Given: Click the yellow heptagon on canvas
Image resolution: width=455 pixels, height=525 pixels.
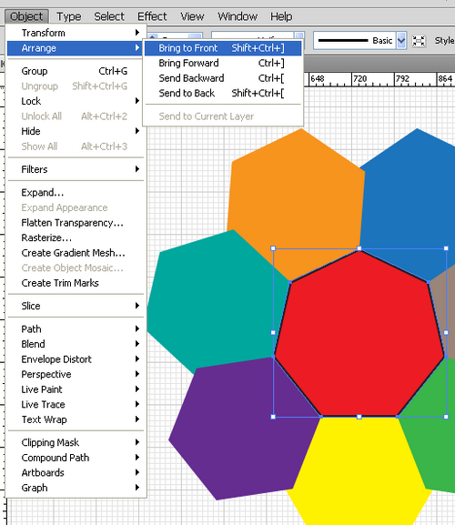Looking at the screenshot, I should (359, 469).
